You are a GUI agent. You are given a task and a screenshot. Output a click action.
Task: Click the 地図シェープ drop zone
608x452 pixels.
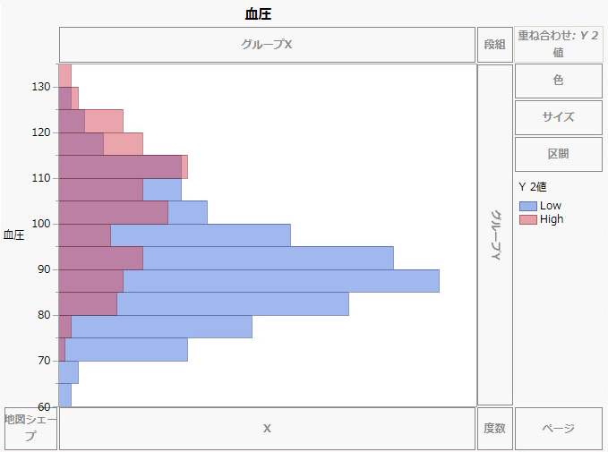coord(30,429)
